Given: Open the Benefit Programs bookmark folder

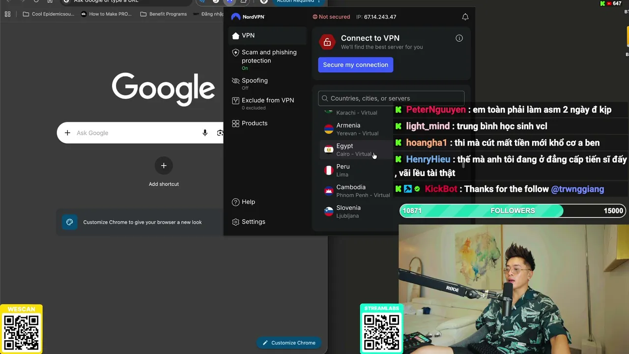Looking at the screenshot, I should point(163,14).
